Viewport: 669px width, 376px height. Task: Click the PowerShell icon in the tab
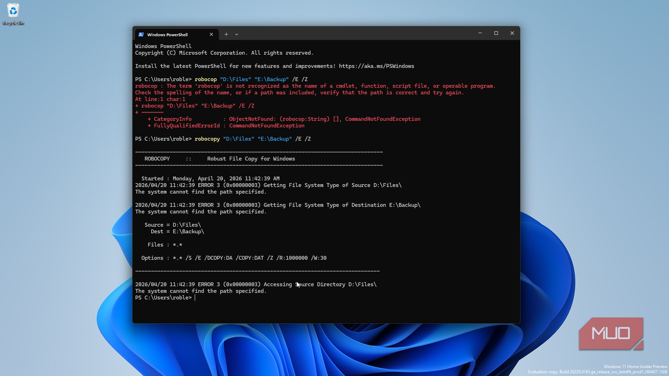tap(141, 34)
